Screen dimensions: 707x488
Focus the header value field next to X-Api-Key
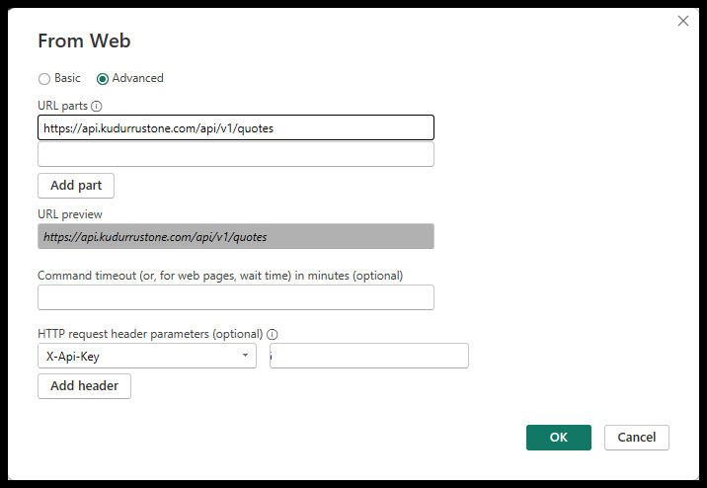tap(369, 357)
